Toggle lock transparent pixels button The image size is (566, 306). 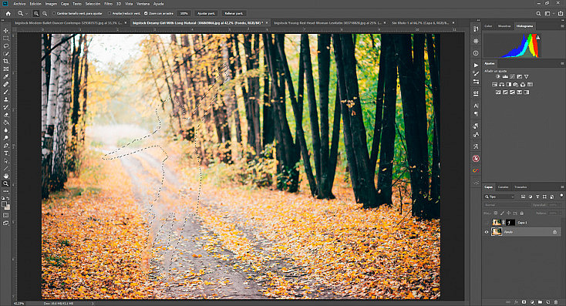pos(496,214)
